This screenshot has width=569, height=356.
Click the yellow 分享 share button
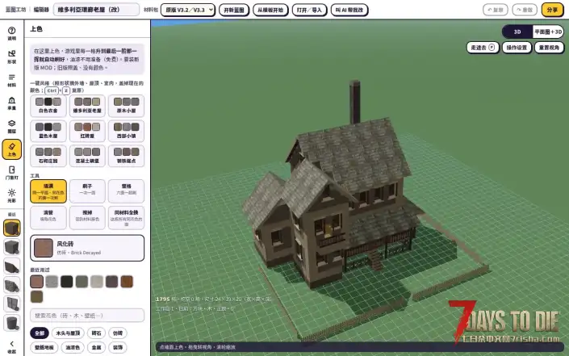click(x=552, y=10)
